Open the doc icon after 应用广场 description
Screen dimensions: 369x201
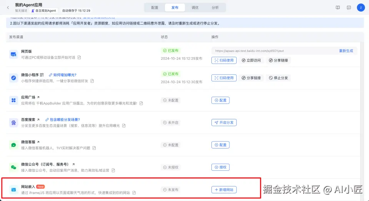(141, 103)
